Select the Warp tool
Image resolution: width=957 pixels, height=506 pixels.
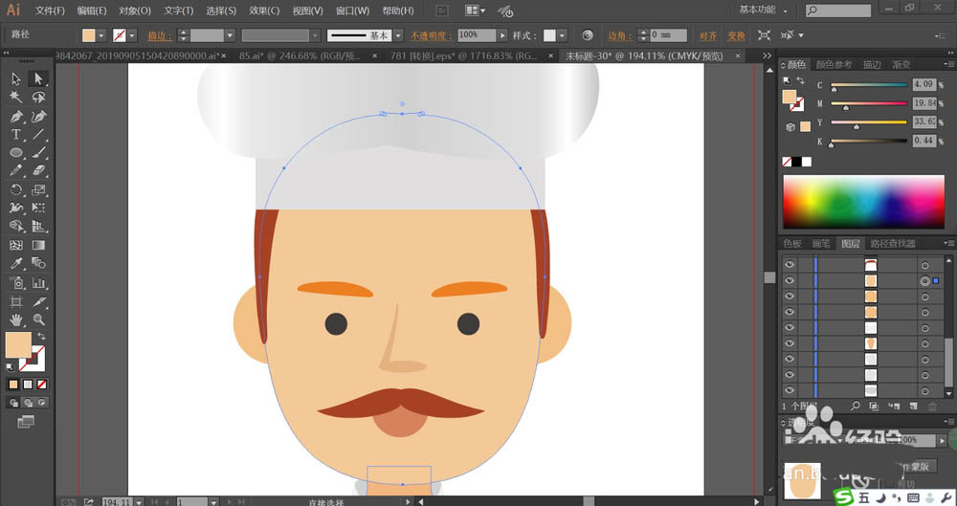click(16, 209)
